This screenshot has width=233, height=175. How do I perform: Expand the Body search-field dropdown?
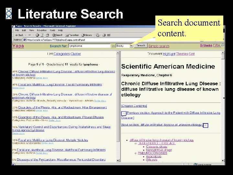(131, 46)
